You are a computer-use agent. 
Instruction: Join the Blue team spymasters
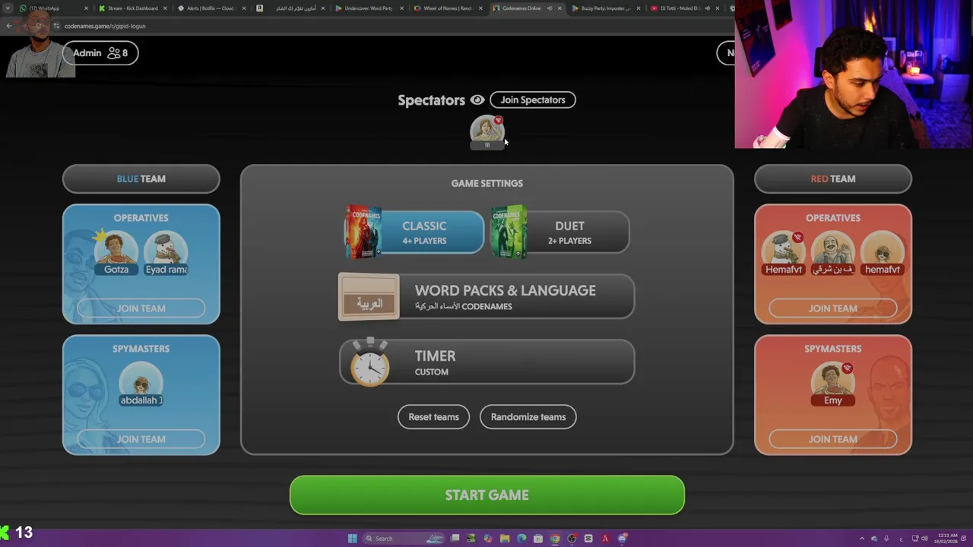pyautogui.click(x=141, y=438)
